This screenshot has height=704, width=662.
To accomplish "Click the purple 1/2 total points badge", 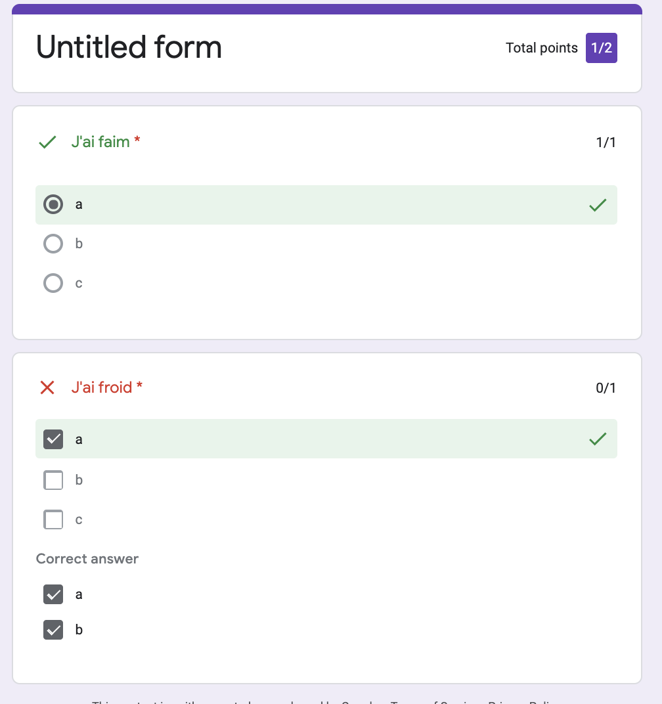I will pyautogui.click(x=602, y=48).
